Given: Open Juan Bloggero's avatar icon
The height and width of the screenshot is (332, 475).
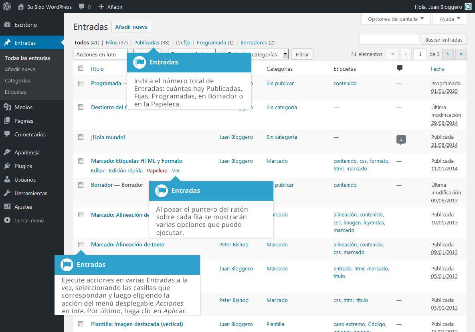Looking at the screenshot, I should pos(468,7).
